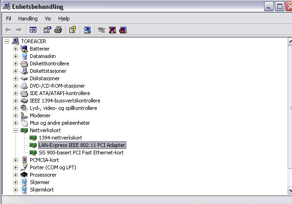Scan for hardware changes icon

tap(87, 30)
